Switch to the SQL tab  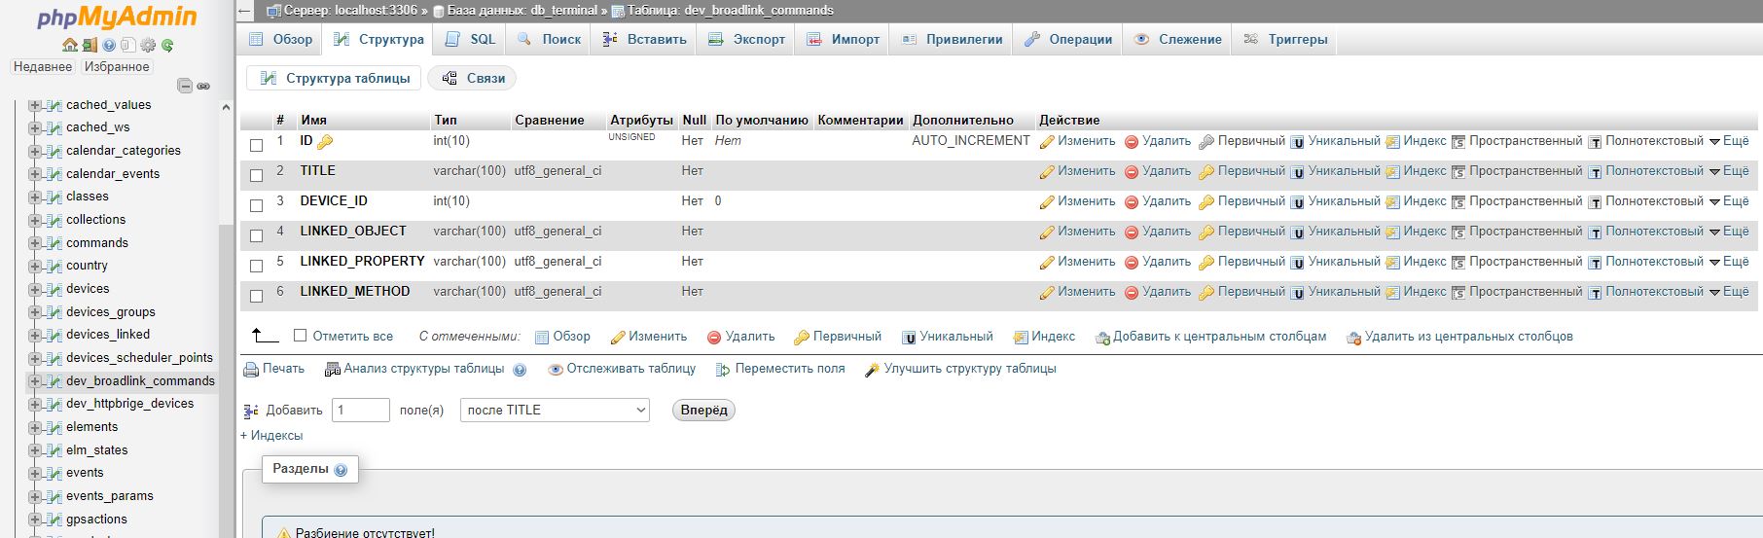pos(470,40)
